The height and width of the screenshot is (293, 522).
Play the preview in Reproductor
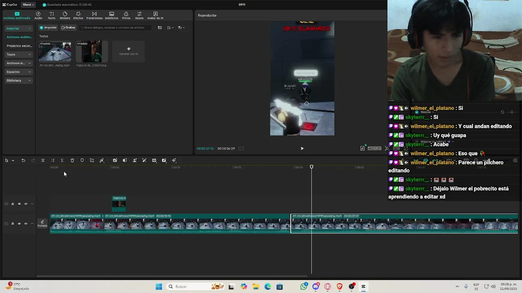tap(302, 149)
